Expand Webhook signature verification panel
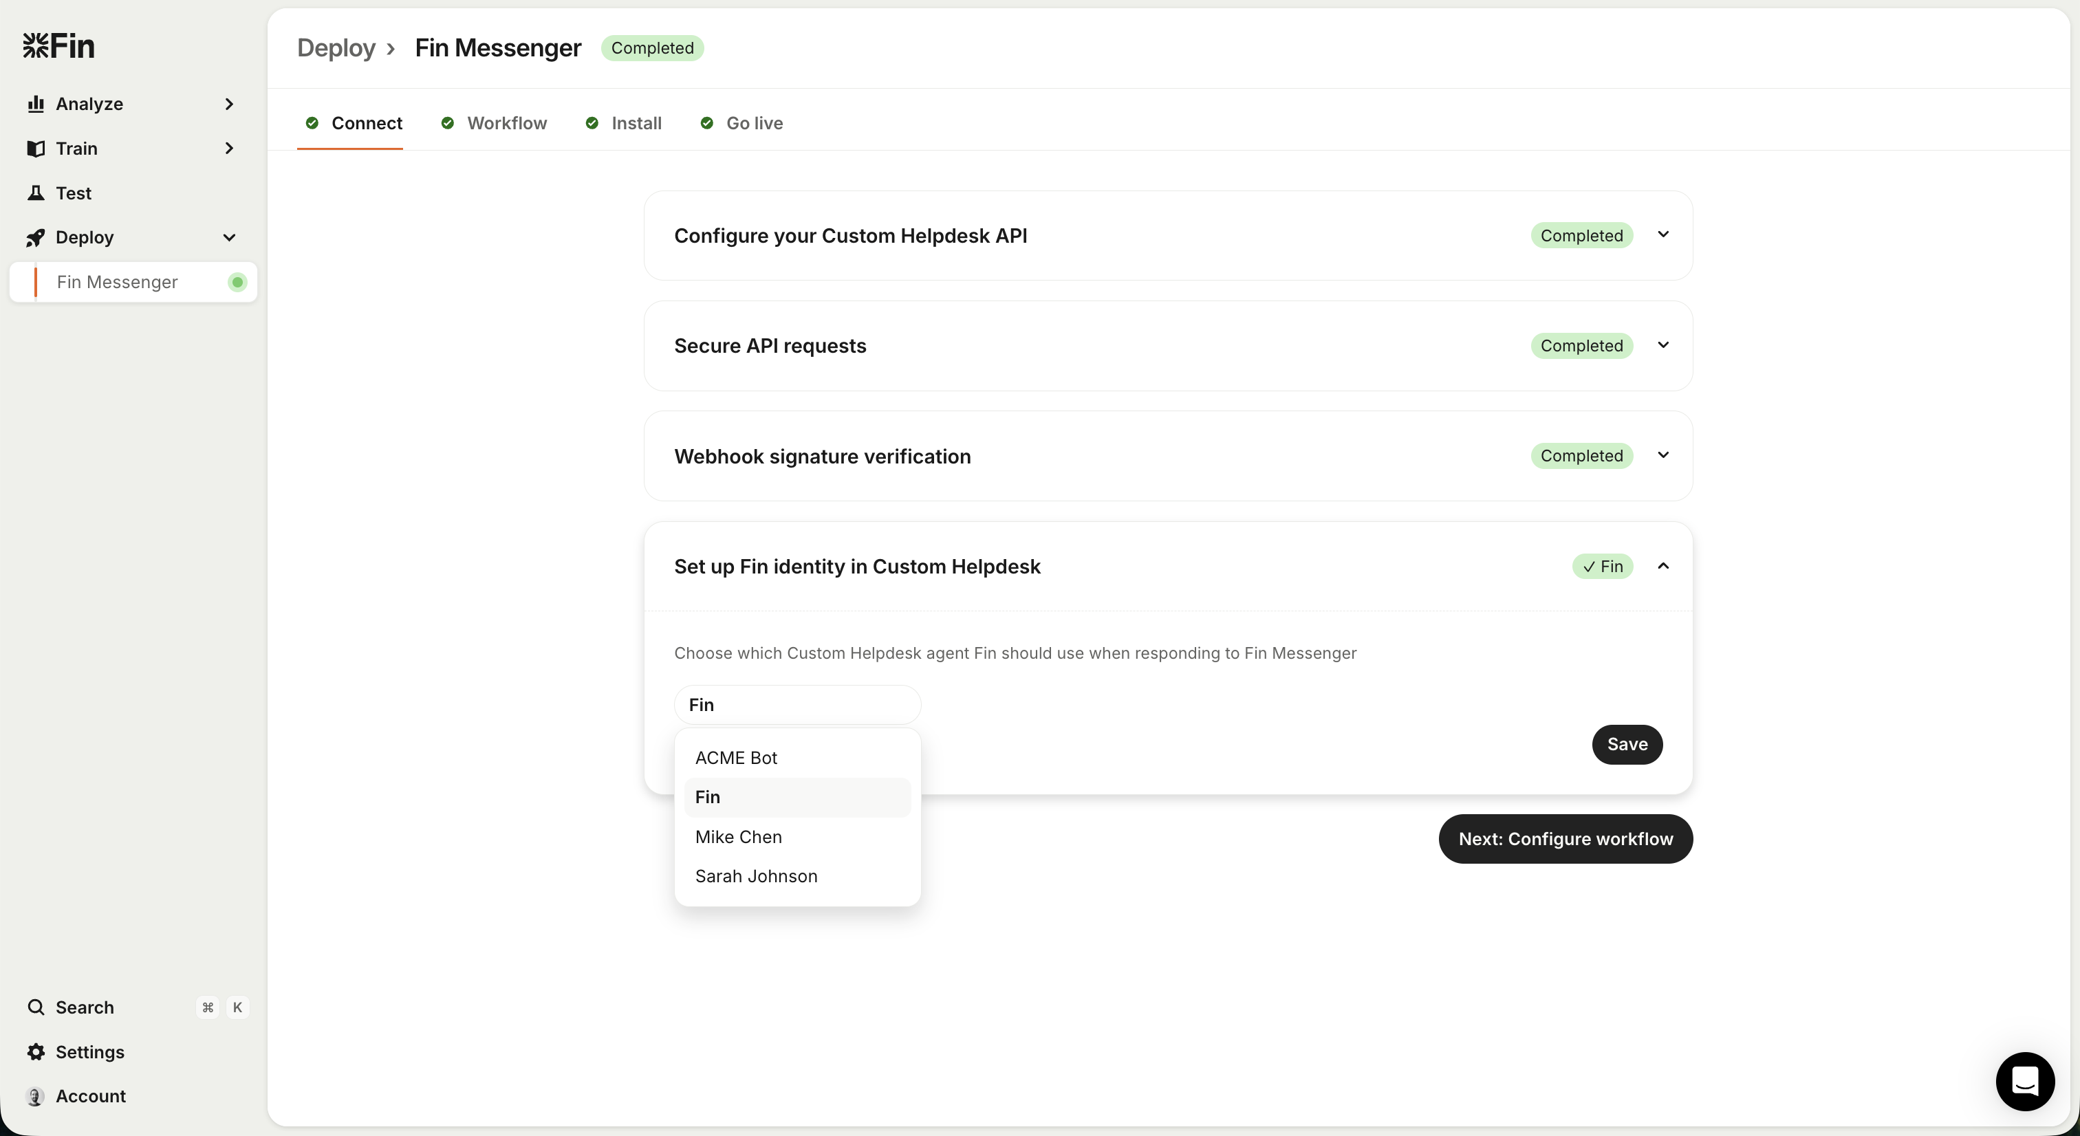This screenshot has width=2080, height=1136. pyautogui.click(x=1662, y=455)
